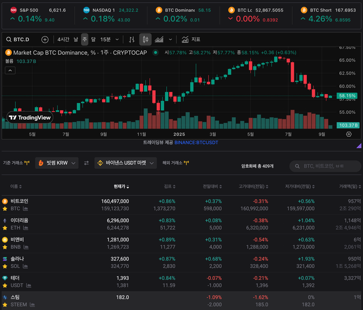This screenshot has width=363, height=310.
Task: Sort by 김프 column
Action: coord(170,186)
